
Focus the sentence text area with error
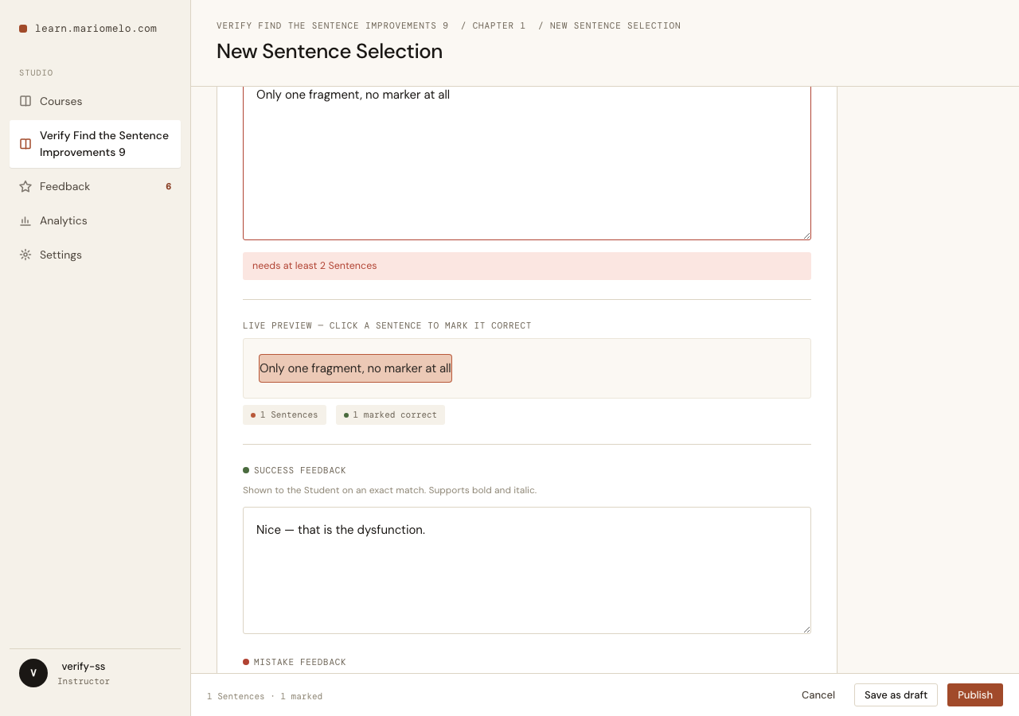[x=527, y=163]
